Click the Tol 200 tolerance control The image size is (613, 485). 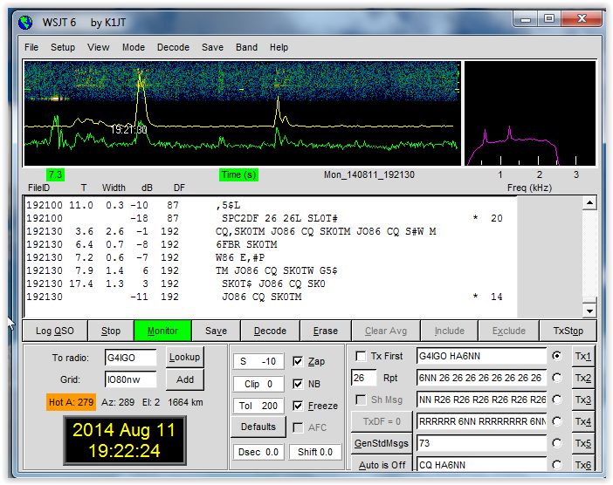[x=258, y=406]
